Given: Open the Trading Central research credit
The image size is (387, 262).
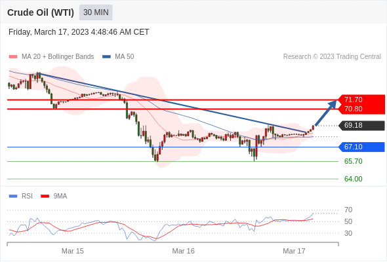Looking at the screenshot, I should (x=332, y=57).
